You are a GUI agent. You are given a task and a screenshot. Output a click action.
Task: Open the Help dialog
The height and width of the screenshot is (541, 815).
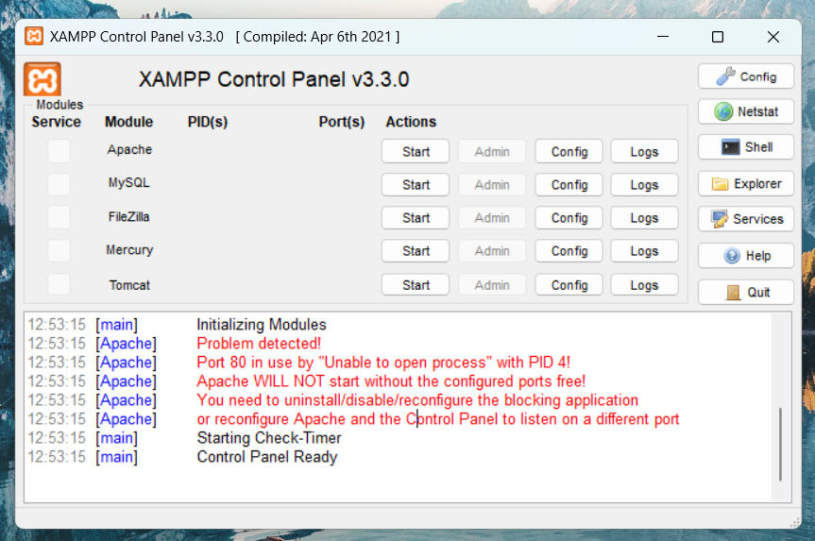coord(746,256)
